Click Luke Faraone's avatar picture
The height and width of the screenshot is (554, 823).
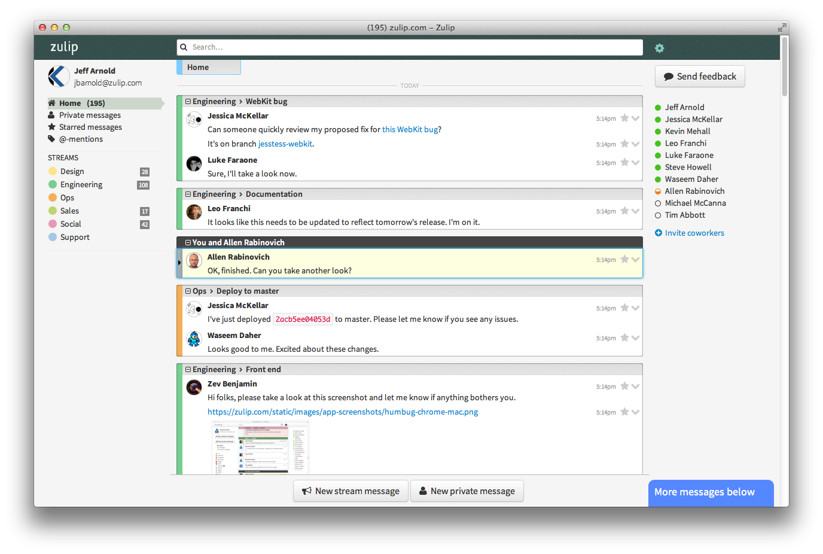pyautogui.click(x=194, y=163)
